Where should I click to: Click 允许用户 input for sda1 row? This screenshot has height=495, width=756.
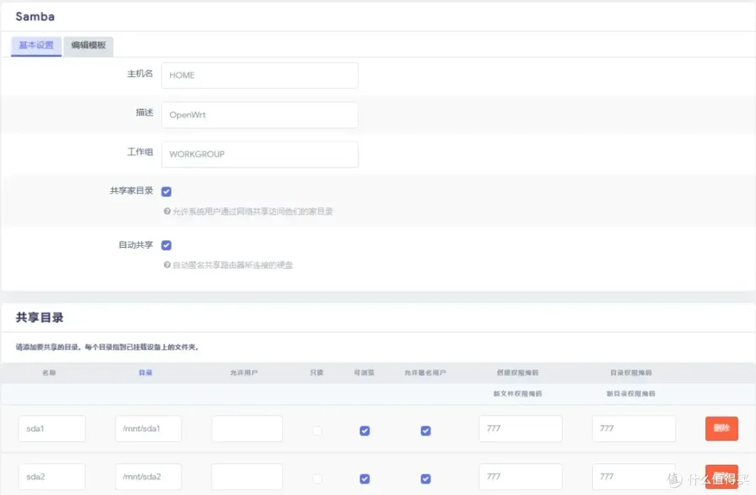tap(246, 428)
